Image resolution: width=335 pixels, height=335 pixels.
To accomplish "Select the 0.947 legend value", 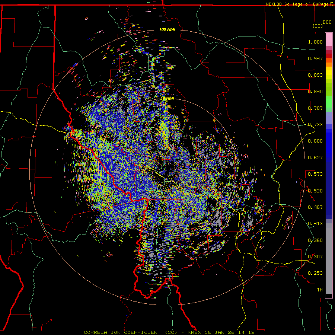I will (315, 58).
